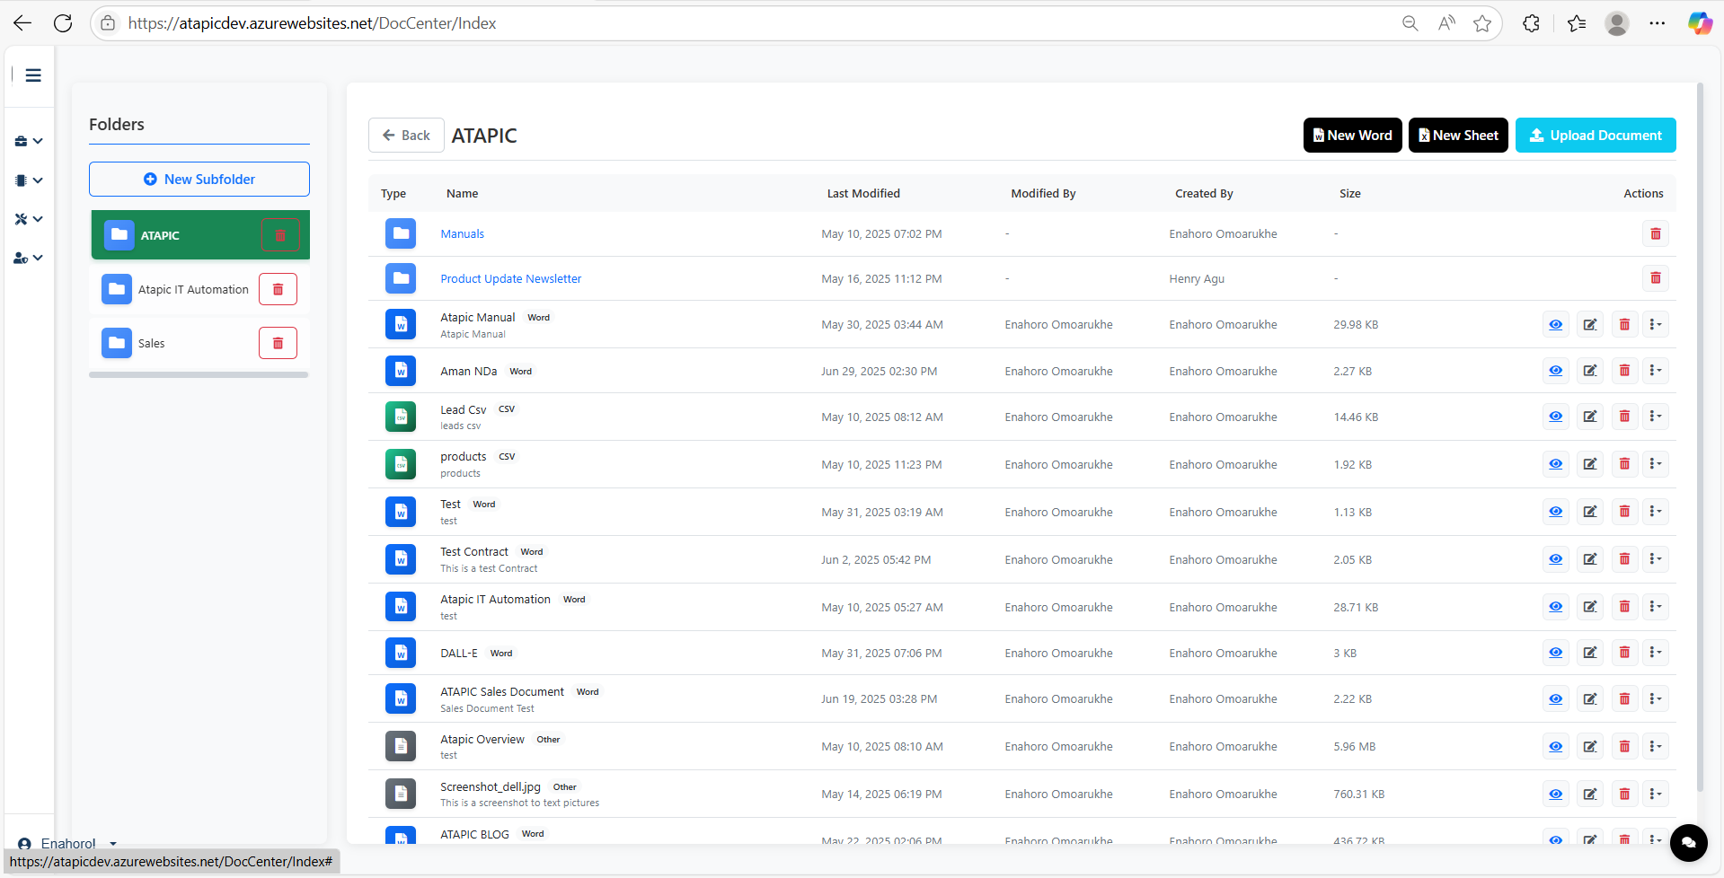Click the browser address bar URL
1724x878 pixels.
point(312,23)
